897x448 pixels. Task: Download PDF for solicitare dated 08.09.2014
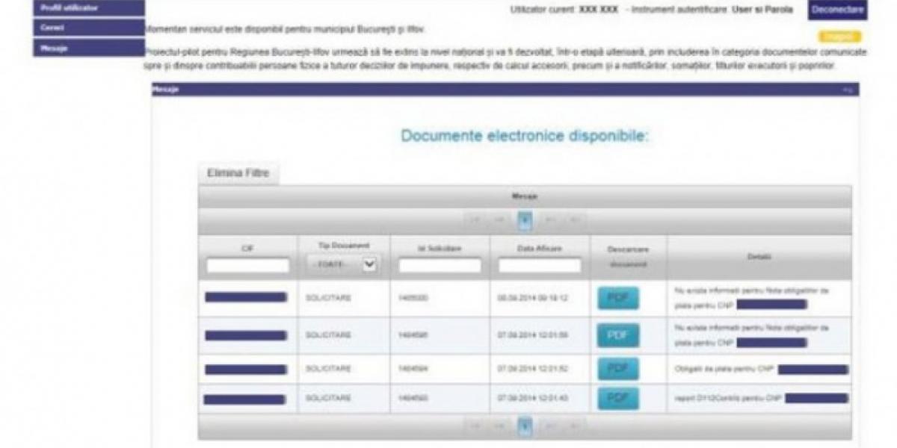tap(617, 298)
